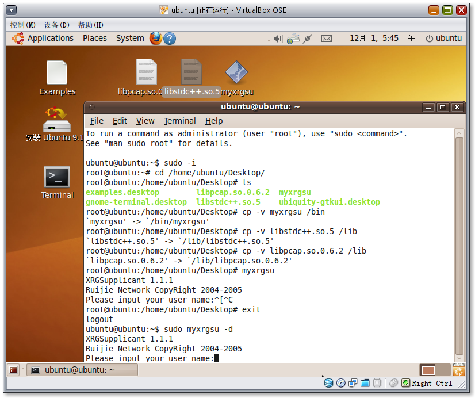Close the ubuntu@ubuntu terminal window
This screenshot has height=398, width=475.
457,107
